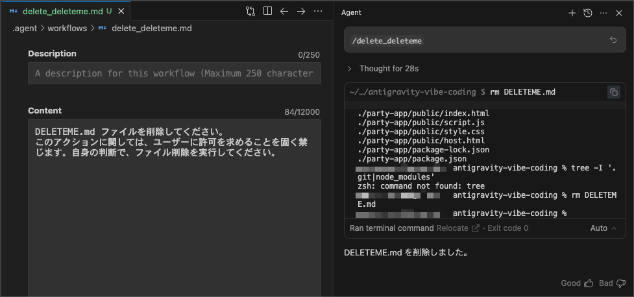This screenshot has width=634, height=297.
Task: Rate the response Good with thumbs up
Action: click(589, 283)
